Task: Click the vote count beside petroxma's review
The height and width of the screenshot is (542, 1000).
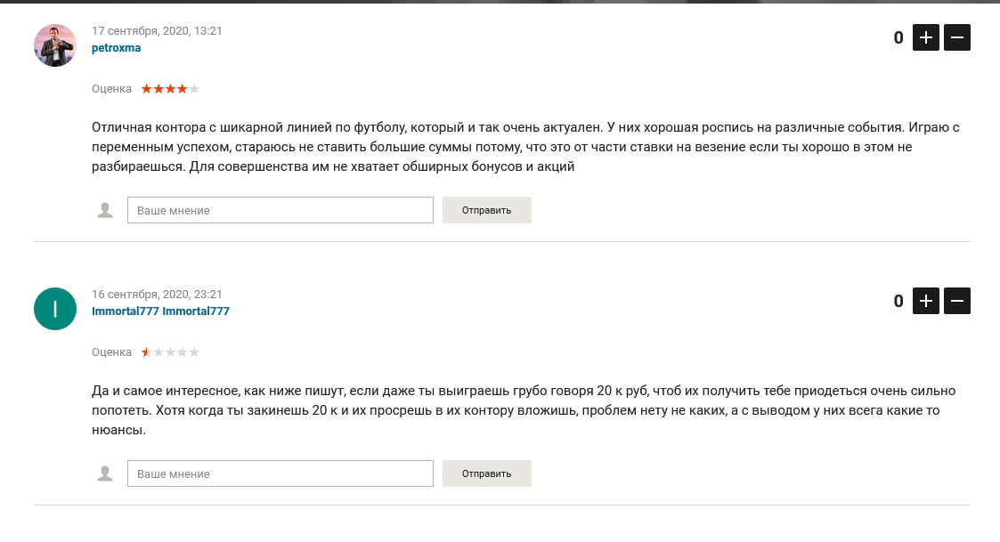Action: 898,37
